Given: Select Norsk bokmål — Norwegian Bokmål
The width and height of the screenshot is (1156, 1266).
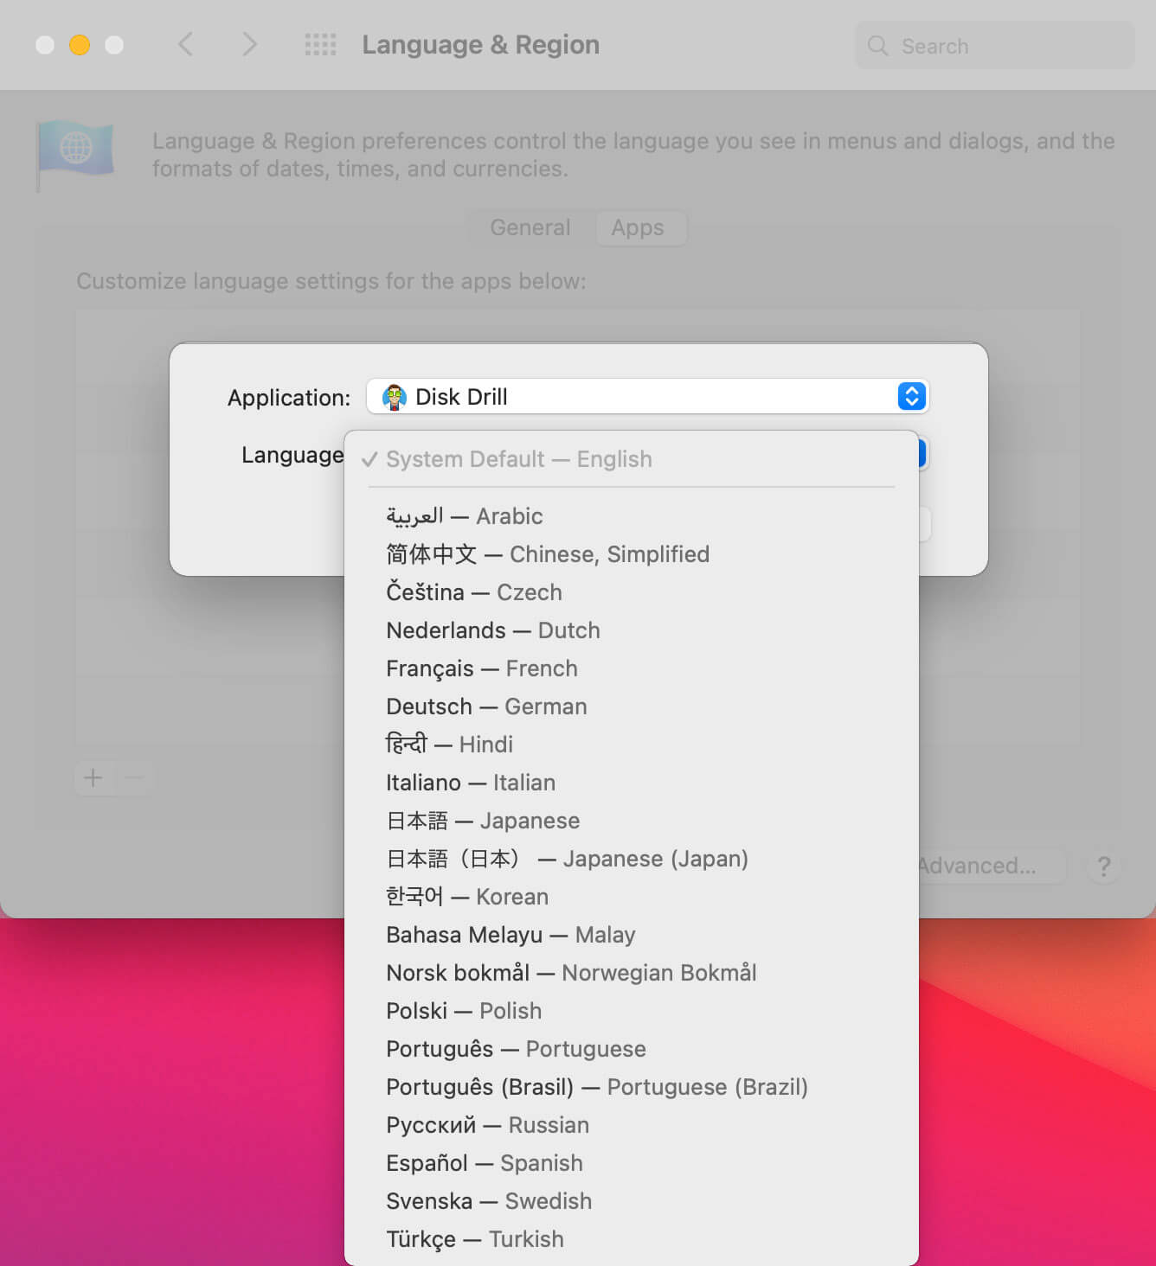Looking at the screenshot, I should click(x=632, y=973).
